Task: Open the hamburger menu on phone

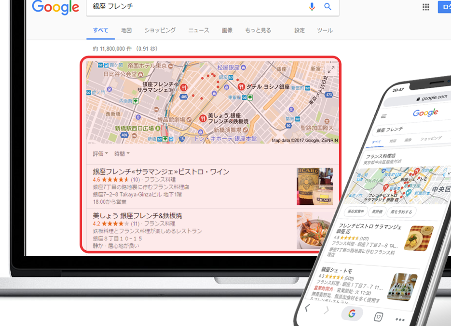Action: point(383,116)
